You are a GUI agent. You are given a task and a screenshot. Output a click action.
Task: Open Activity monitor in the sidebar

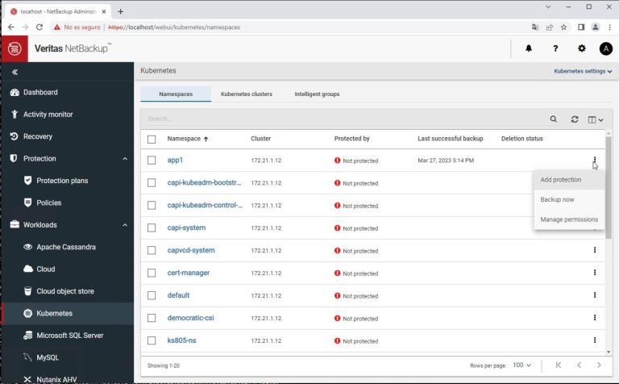[x=48, y=115]
